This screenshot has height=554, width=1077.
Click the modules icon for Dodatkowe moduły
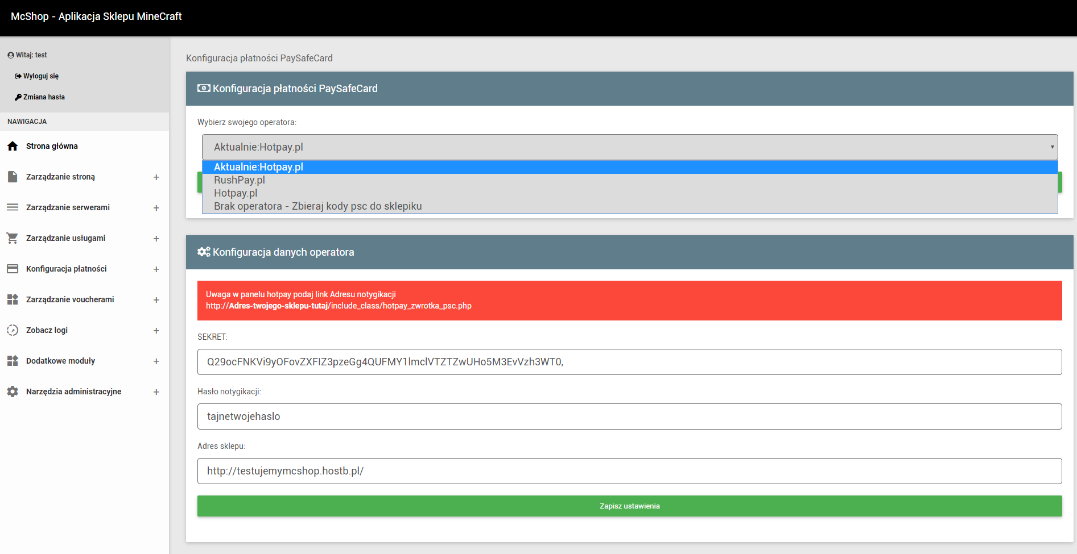[x=13, y=361]
